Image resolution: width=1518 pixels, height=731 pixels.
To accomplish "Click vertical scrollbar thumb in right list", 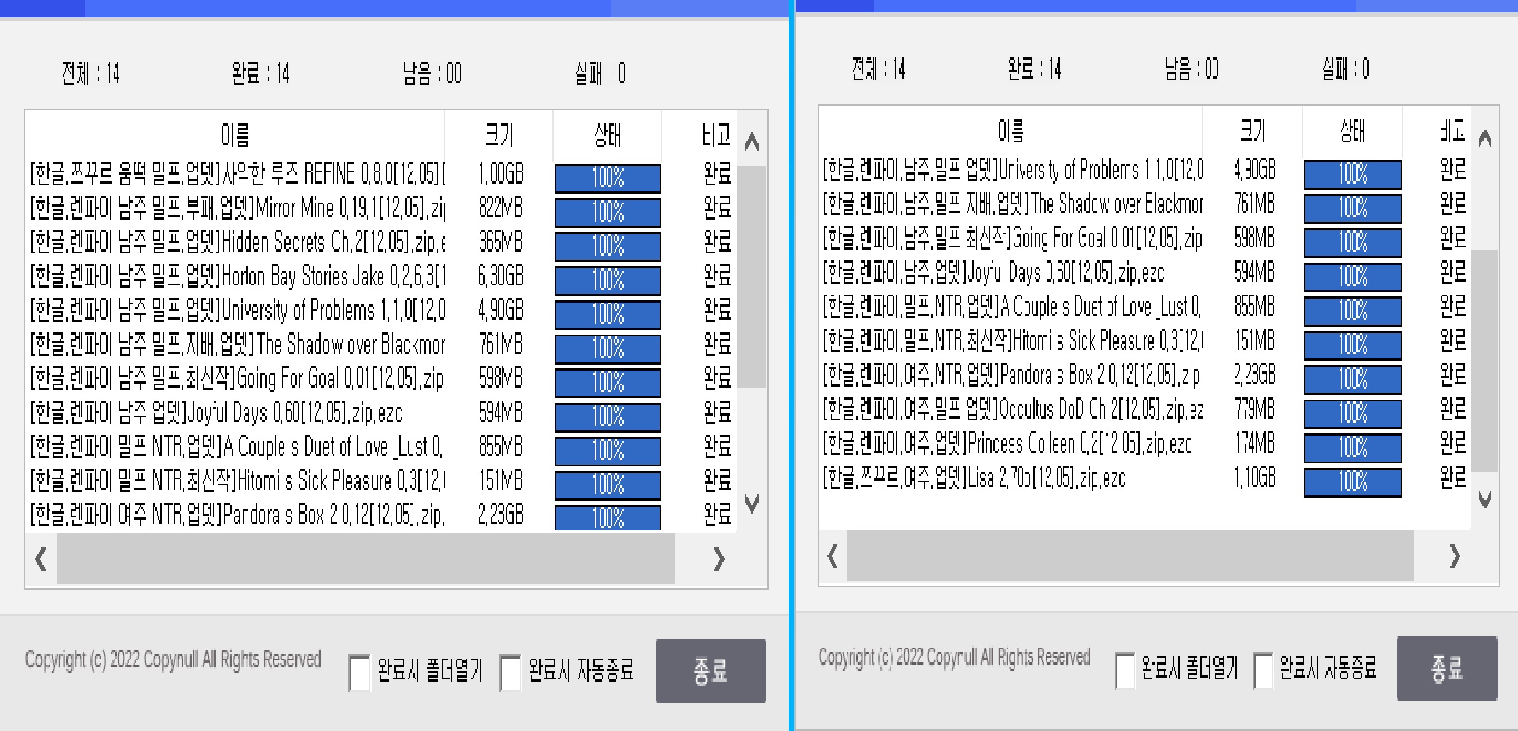I will point(1485,360).
